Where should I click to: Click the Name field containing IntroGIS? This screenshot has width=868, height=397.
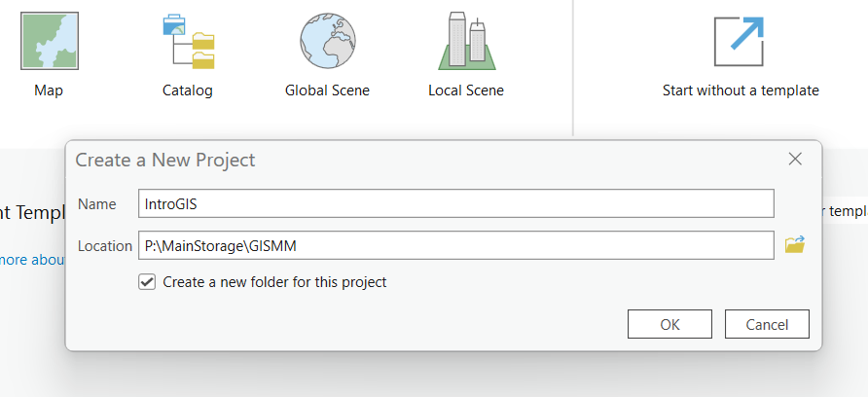[456, 203]
